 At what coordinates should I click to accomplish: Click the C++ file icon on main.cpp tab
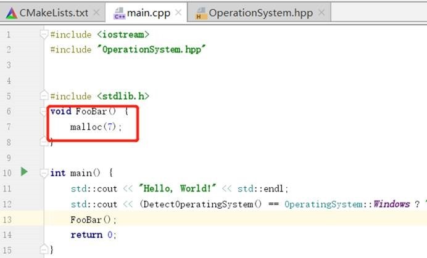click(119, 13)
